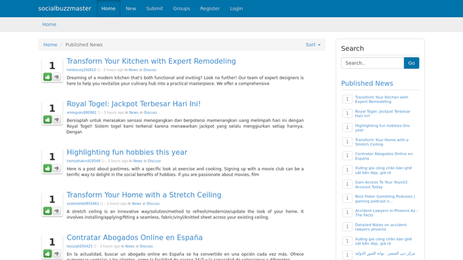Go to the Submit page
Screen dimensions: 463x260
155,9
